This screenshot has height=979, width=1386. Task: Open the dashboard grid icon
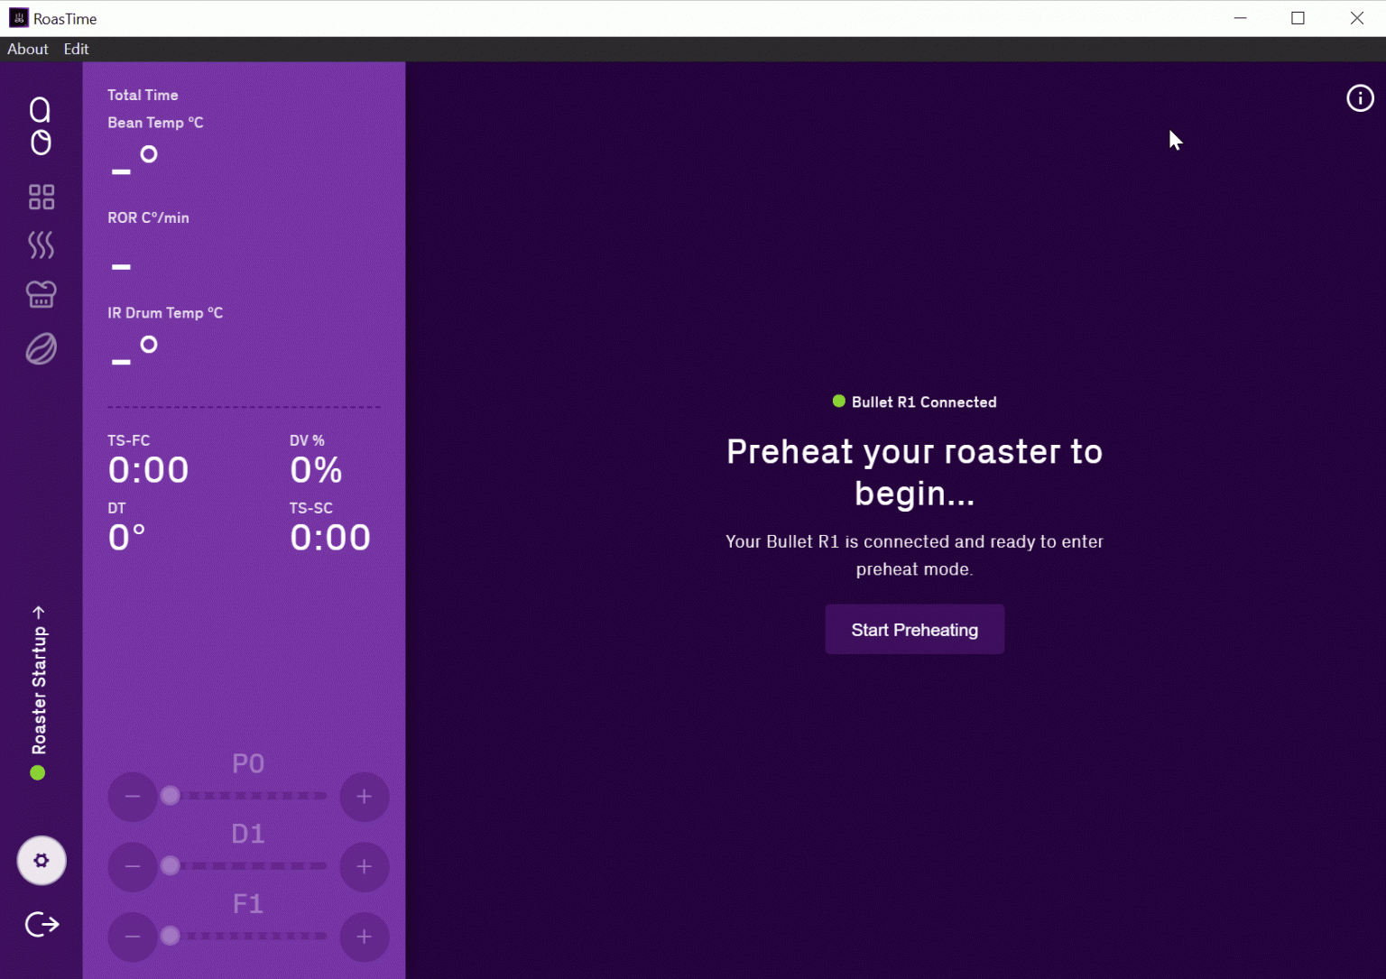click(42, 197)
